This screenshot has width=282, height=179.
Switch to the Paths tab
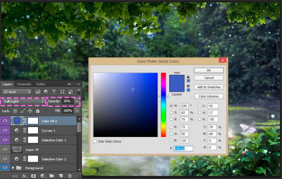(x=40, y=84)
